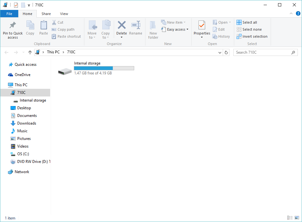Click the New folder quick access toolbar icon
The width and height of the screenshot is (302, 222).
click(23, 5)
